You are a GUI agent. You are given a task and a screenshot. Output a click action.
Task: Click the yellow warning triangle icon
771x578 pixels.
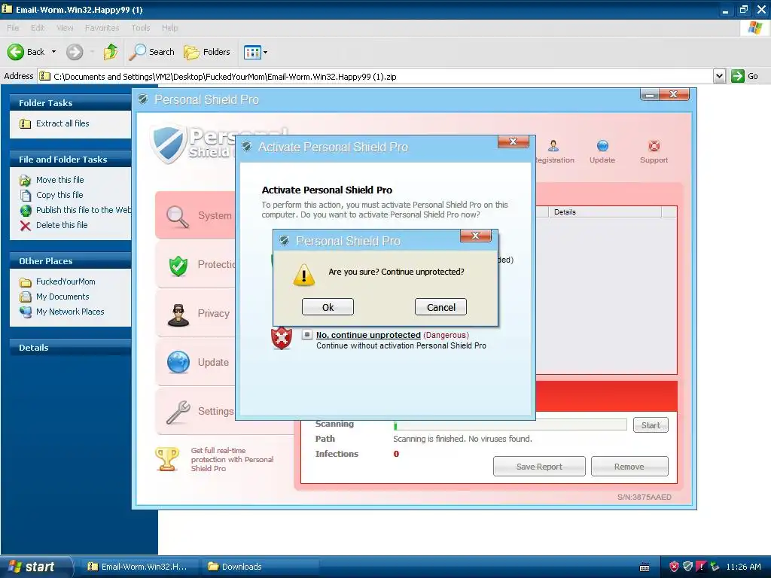pyautogui.click(x=304, y=275)
